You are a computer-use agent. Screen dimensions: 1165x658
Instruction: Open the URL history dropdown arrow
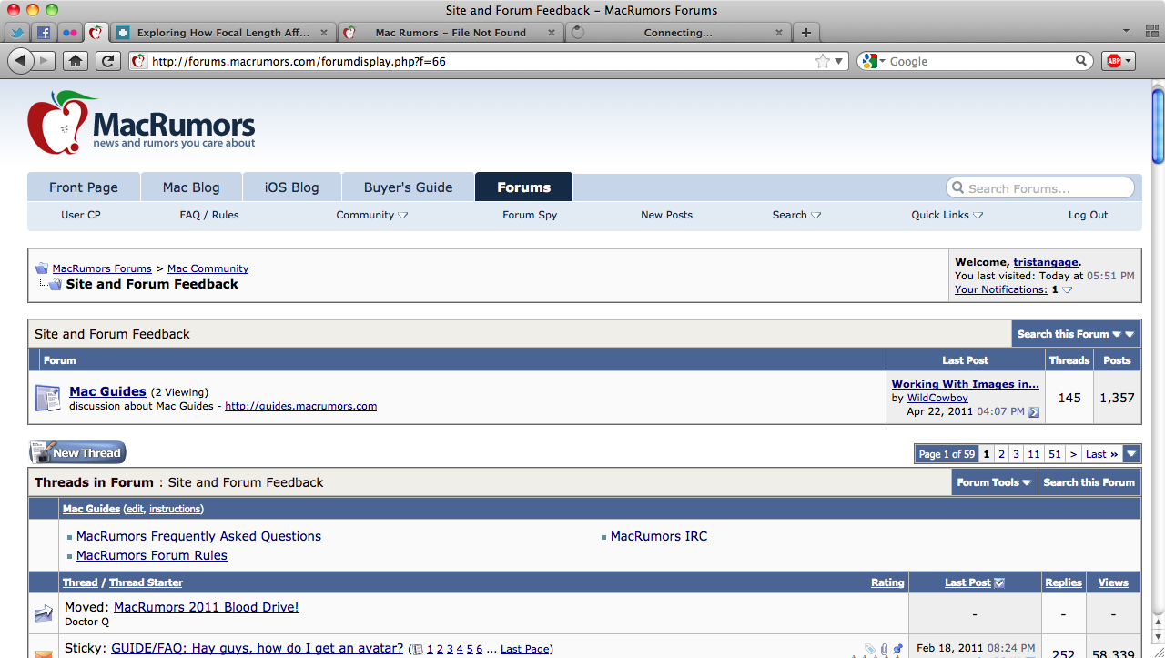pyautogui.click(x=839, y=61)
